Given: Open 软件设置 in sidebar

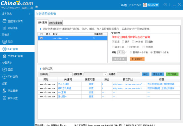Looking at the screenshot, I should coord(13,98).
